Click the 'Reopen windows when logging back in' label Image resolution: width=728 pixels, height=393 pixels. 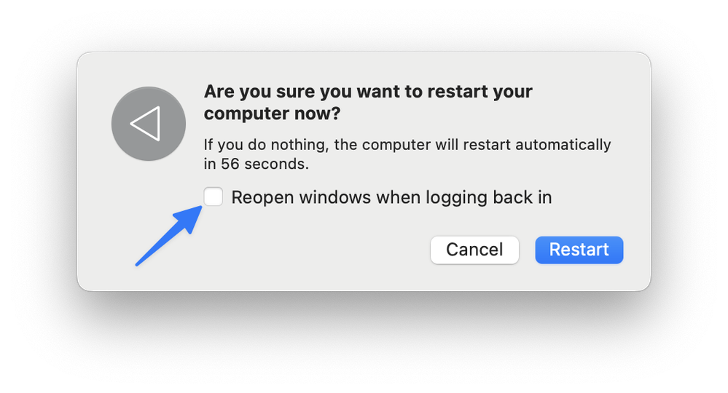coord(391,197)
